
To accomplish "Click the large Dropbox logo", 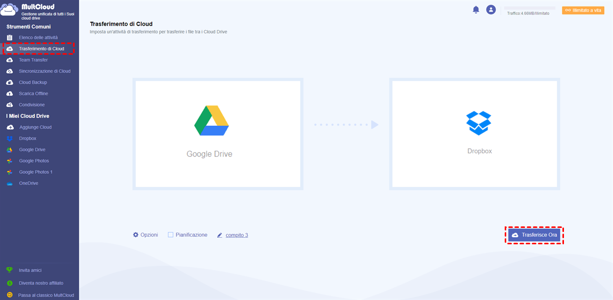I will click(x=479, y=123).
